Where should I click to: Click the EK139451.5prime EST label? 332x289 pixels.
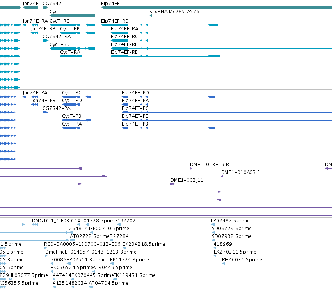(x=134, y=275)
